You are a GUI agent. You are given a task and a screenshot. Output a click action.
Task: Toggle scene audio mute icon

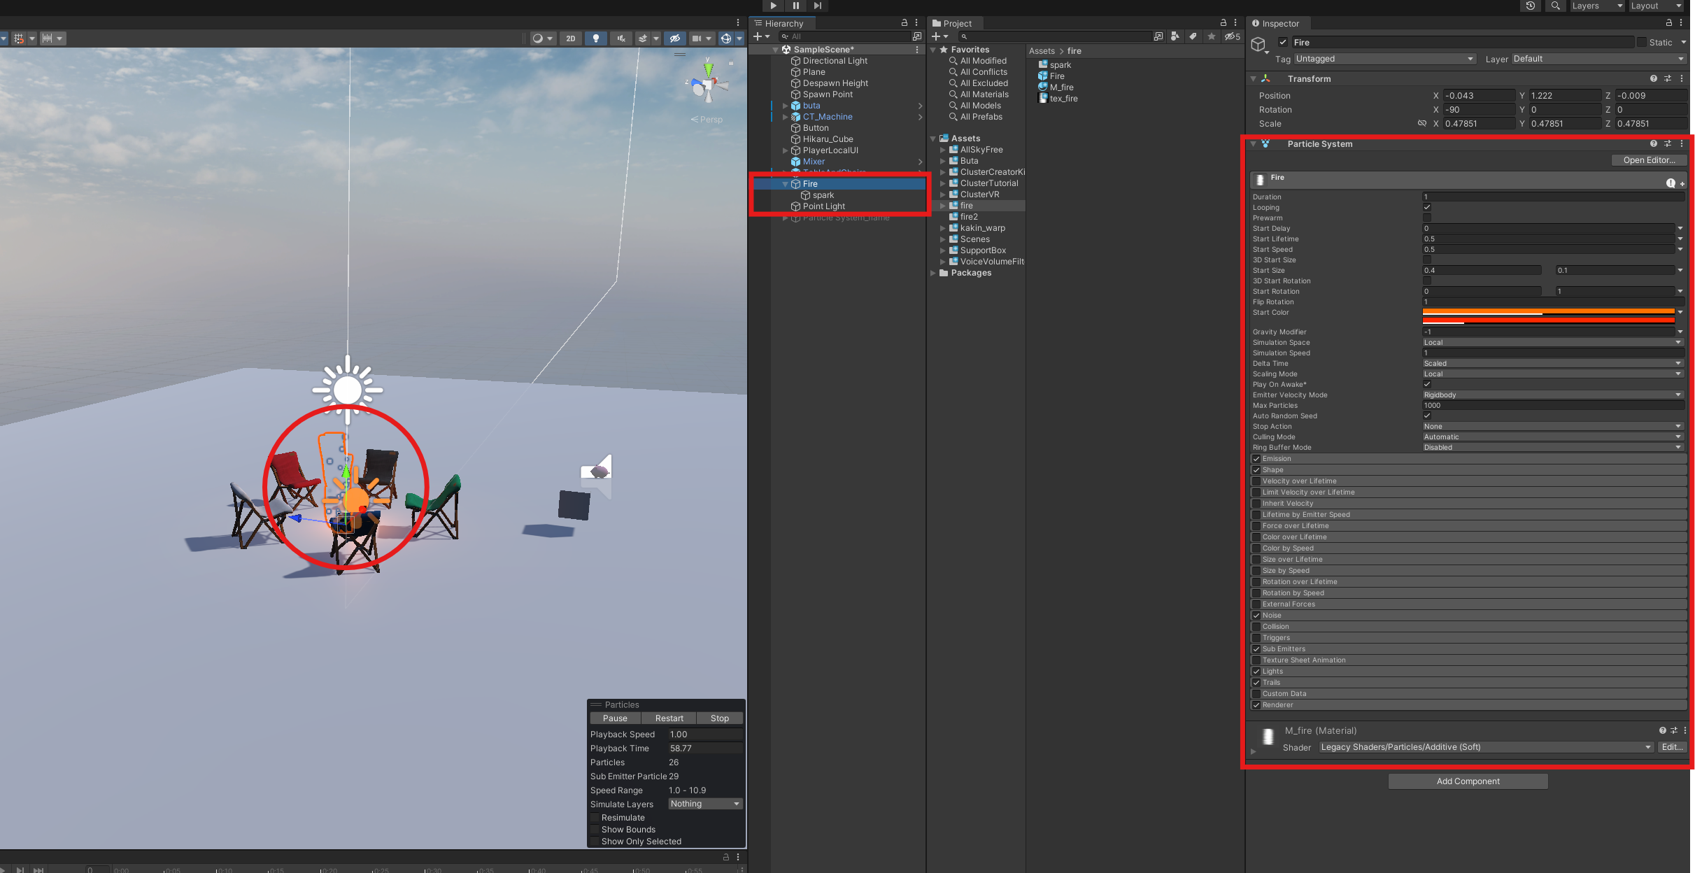[x=620, y=38]
